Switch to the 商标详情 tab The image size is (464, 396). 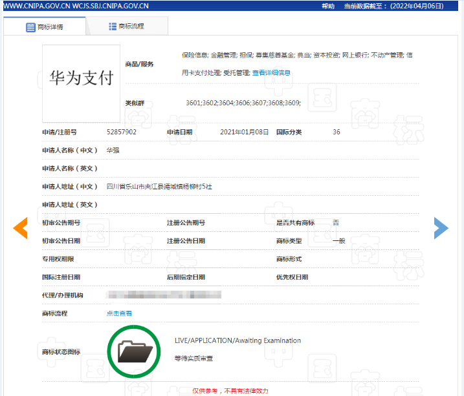click(45, 26)
